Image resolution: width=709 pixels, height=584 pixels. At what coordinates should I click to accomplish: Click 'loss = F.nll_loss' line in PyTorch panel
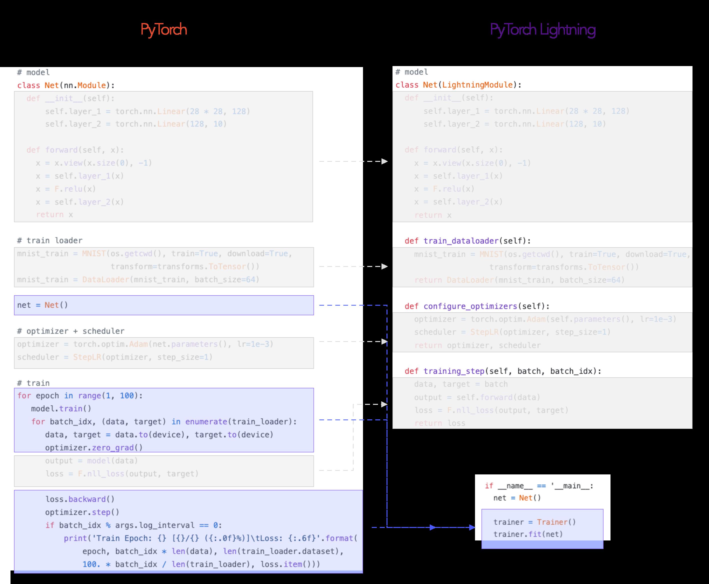(122, 474)
